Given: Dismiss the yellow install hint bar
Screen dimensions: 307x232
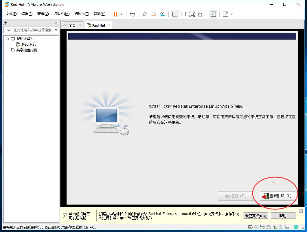Looking at the screenshot, I should pyautogui.click(x=301, y=211).
